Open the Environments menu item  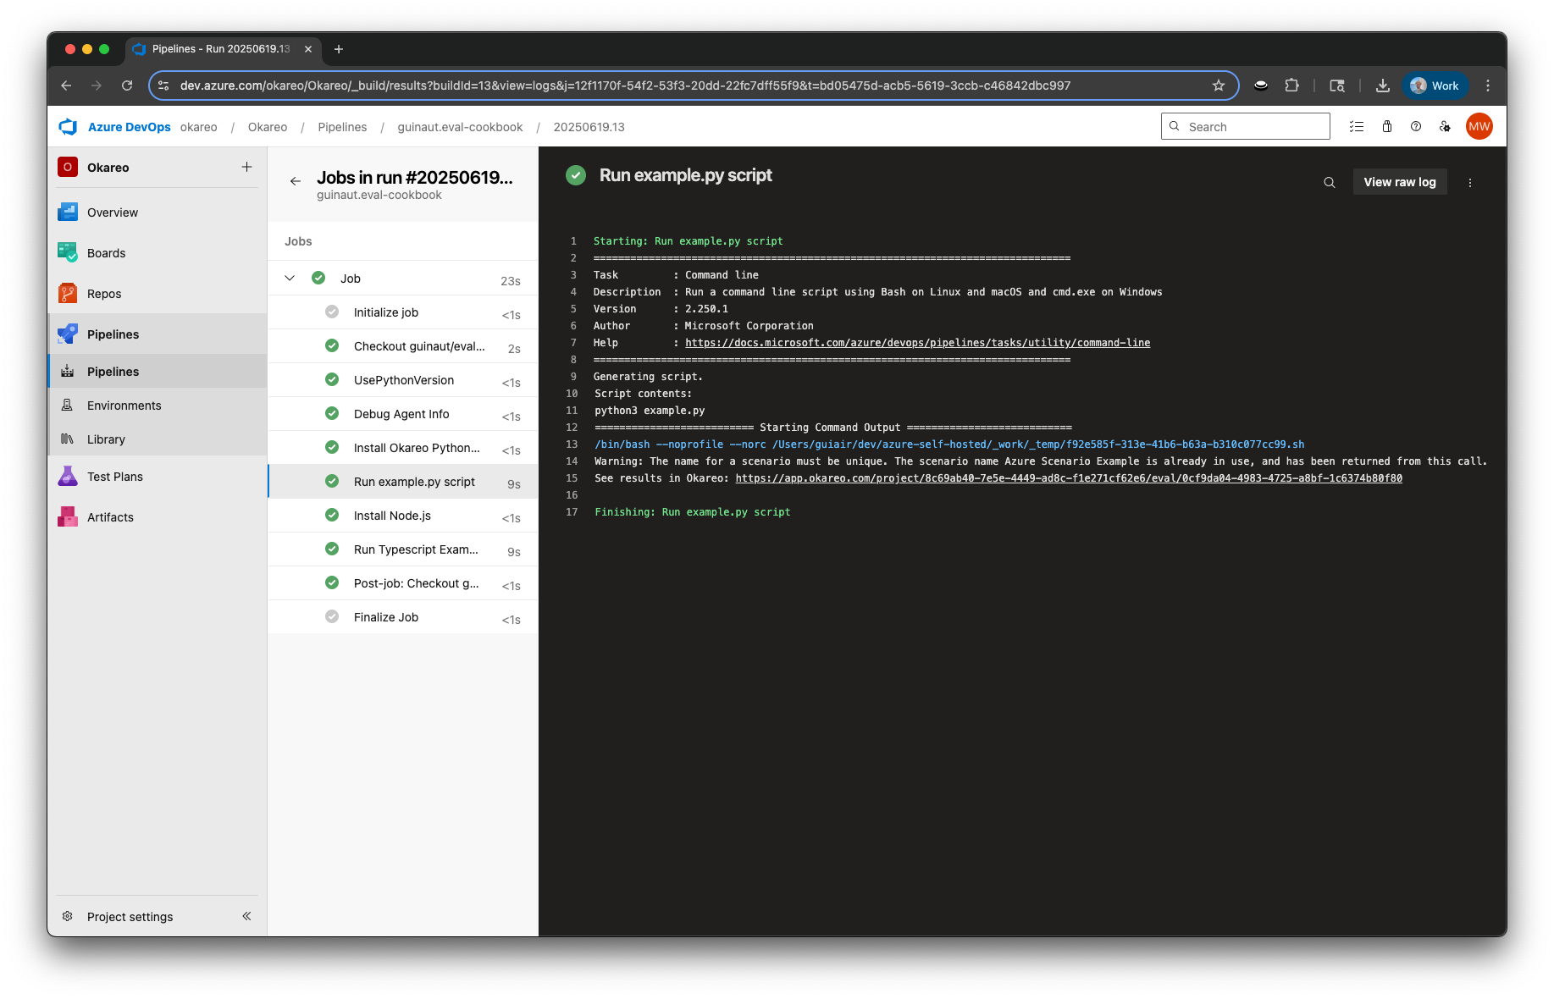pos(158,406)
